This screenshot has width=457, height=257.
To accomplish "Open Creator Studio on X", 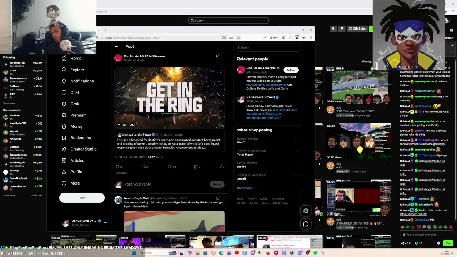I will 79,149.
